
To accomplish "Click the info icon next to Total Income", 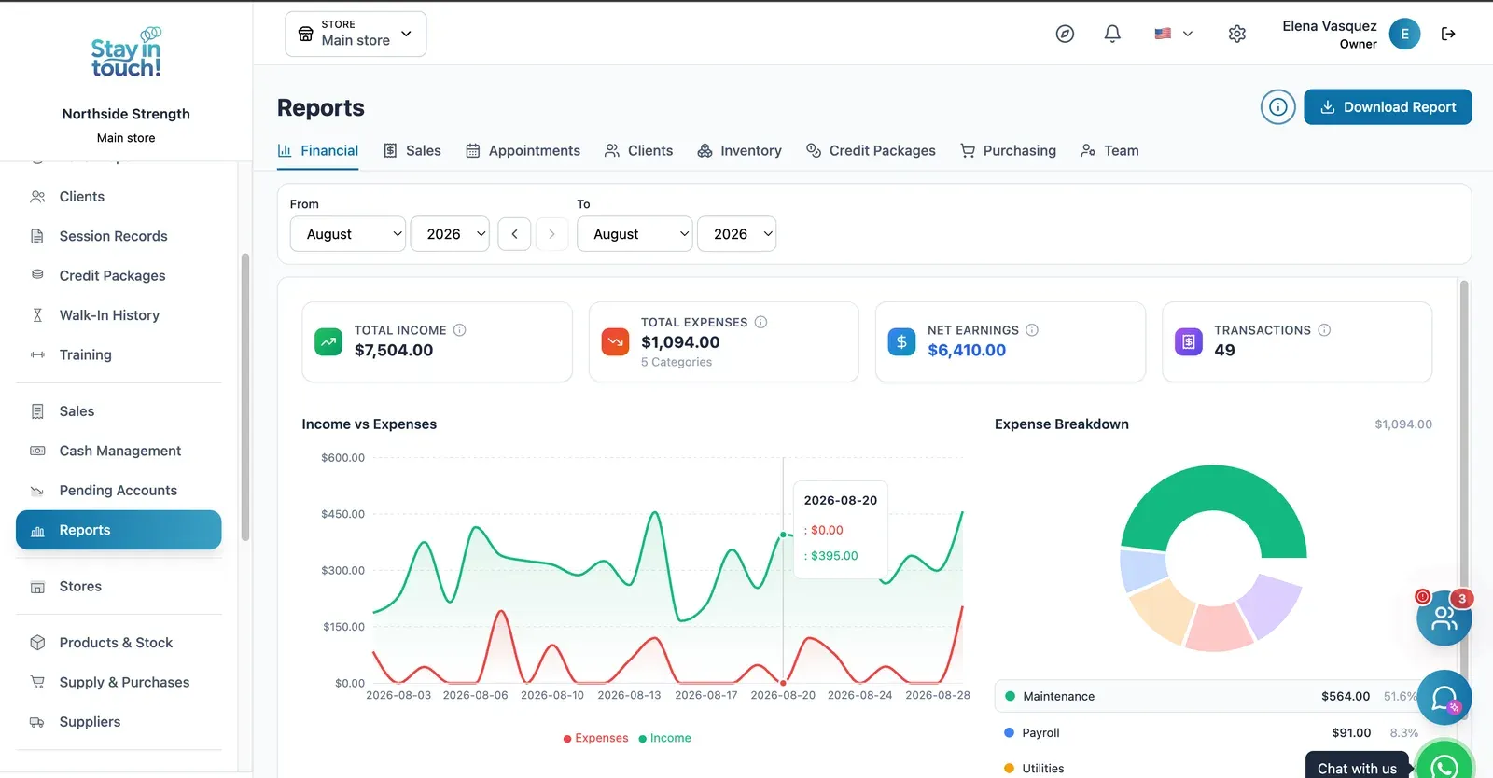I will click(460, 330).
